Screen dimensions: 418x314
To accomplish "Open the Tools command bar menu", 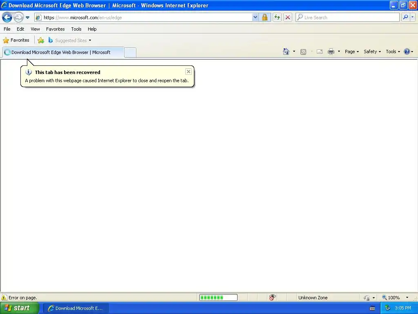I will (393, 52).
